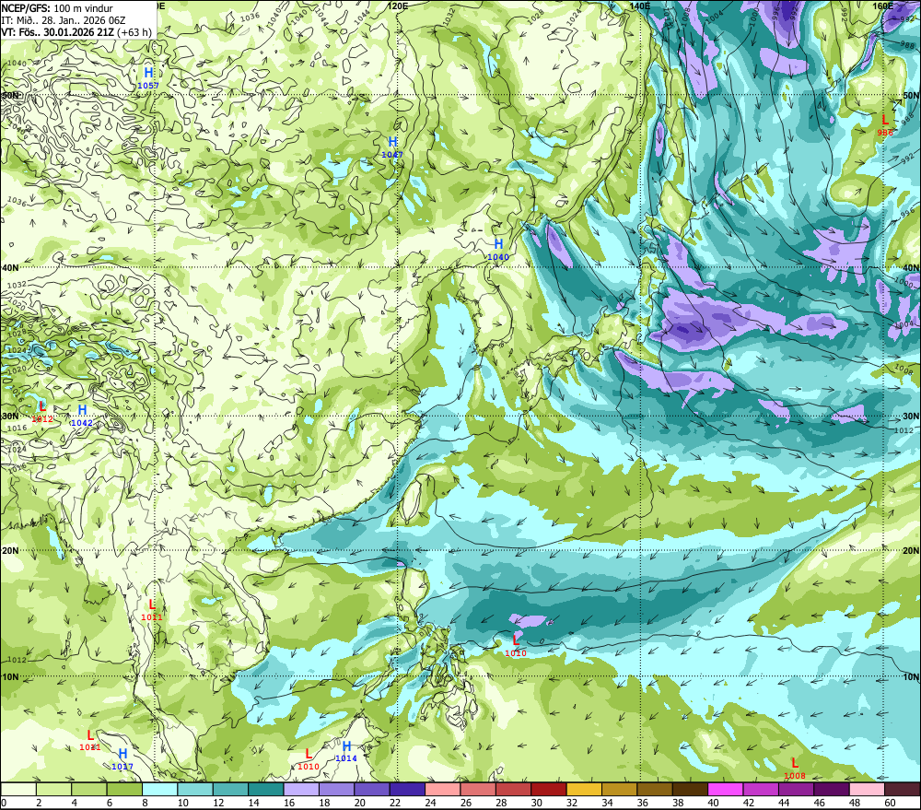Click the L 1012 low pressure marker
This screenshot has width=921, height=810.
tap(42, 412)
